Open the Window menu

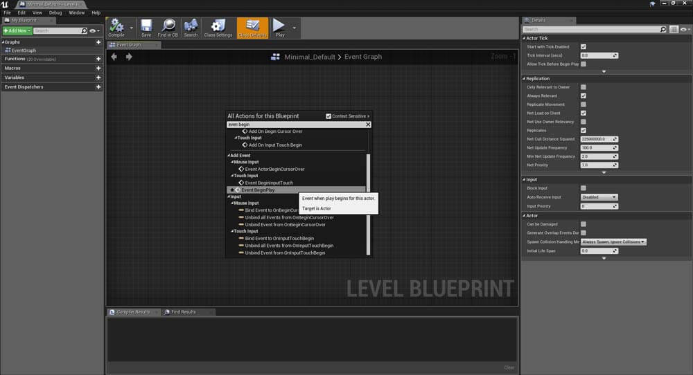pyautogui.click(x=76, y=12)
